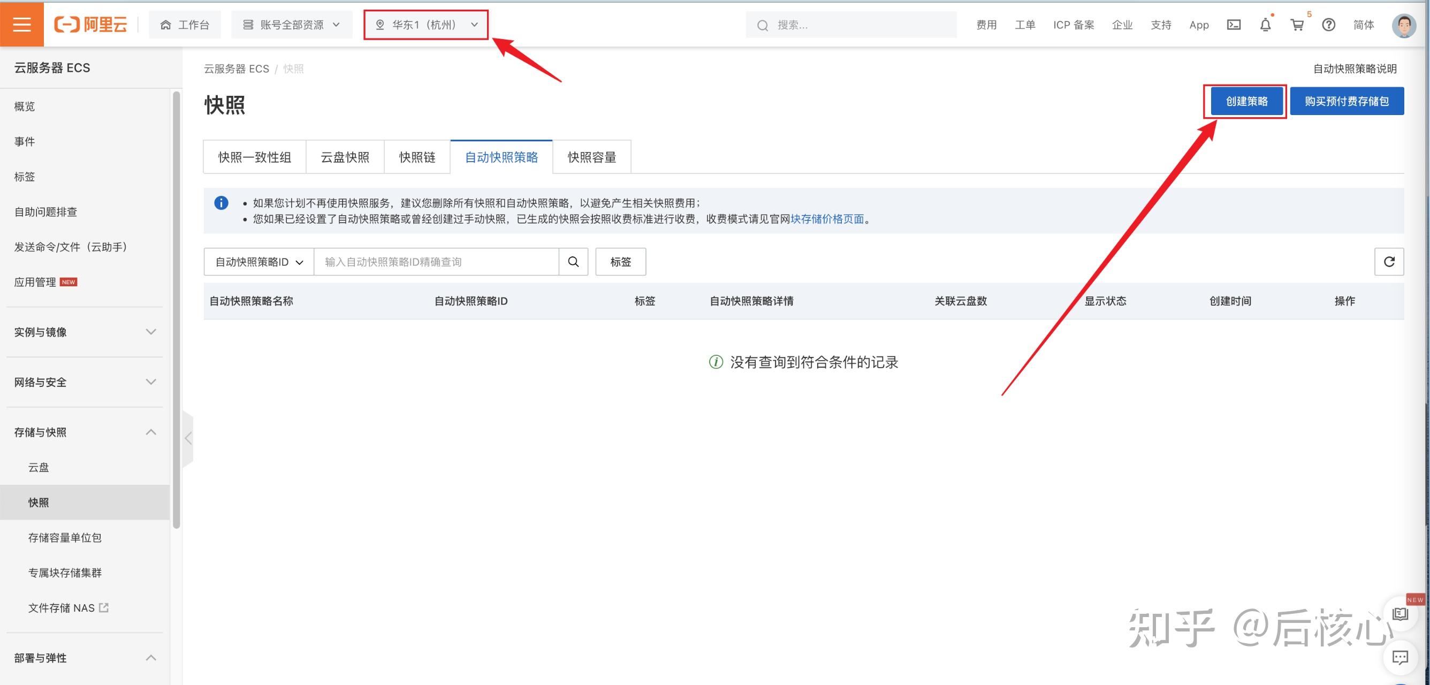The width and height of the screenshot is (1430, 685).
Task: Switch to the 快照容量 tab
Action: [592, 157]
